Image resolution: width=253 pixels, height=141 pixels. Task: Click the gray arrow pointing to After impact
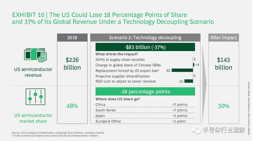[204, 84]
